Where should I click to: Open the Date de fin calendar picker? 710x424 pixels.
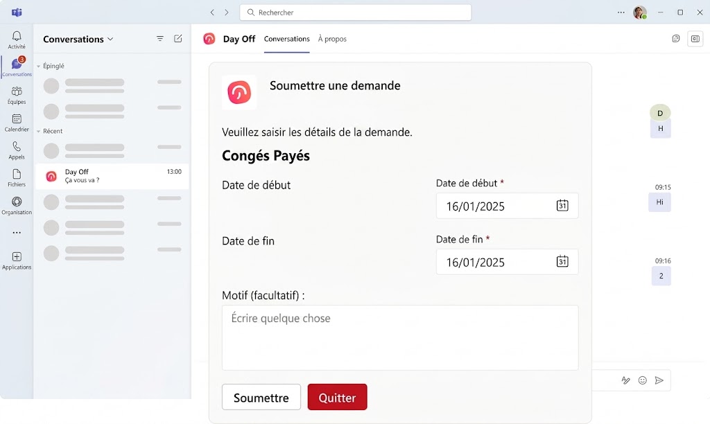tap(562, 262)
